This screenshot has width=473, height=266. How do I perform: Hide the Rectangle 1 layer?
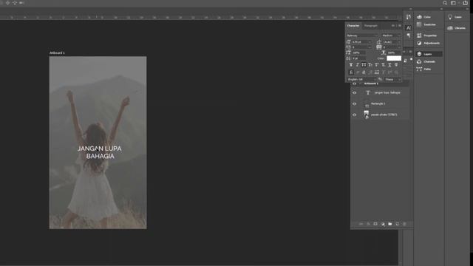(x=355, y=103)
